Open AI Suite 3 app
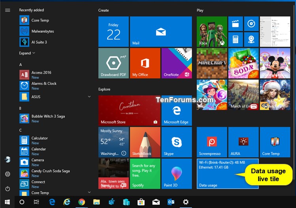The height and width of the screenshot is (208, 296). pyautogui.click(x=55, y=42)
